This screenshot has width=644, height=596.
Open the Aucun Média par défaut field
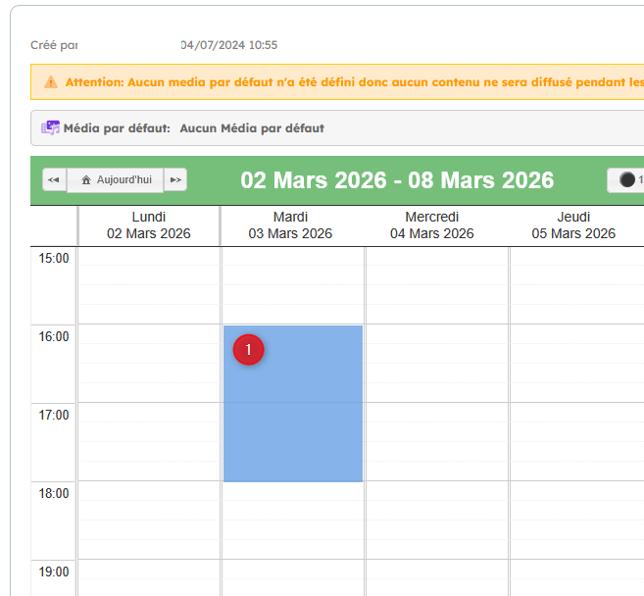(252, 128)
